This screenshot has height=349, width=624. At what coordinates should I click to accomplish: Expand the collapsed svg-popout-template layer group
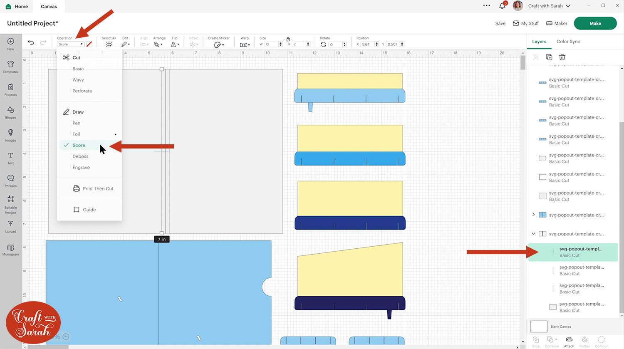pos(533,215)
